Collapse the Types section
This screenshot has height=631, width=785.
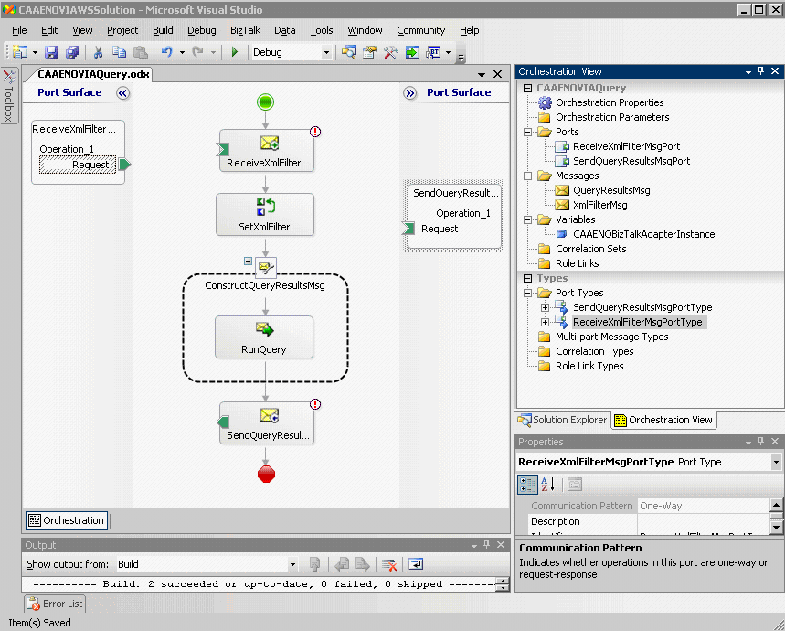[x=527, y=278]
